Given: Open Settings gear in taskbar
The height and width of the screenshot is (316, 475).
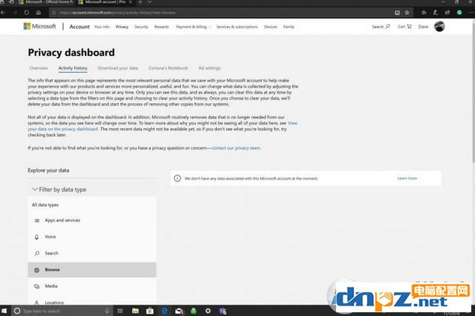Looking at the screenshot, I should click(208, 311).
